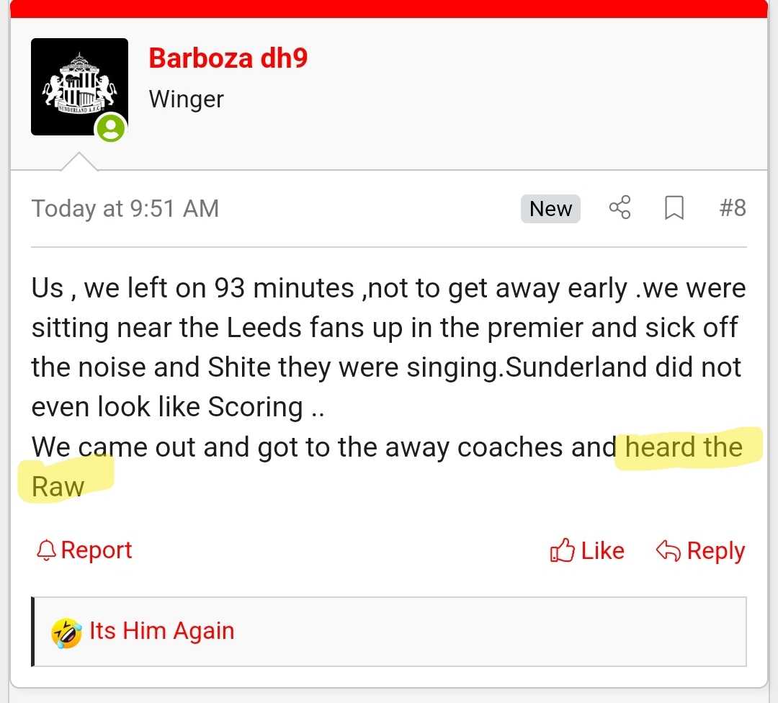
Task: Bookmark this post using the bookmark icon
Action: (x=674, y=208)
